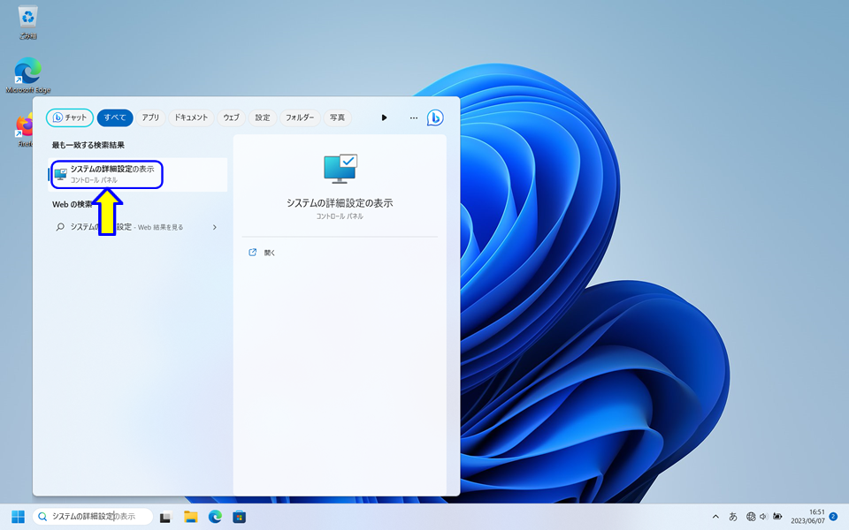This screenshot has width=849, height=530.
Task: Switch to the ウェブ filter tab
Action: [231, 117]
